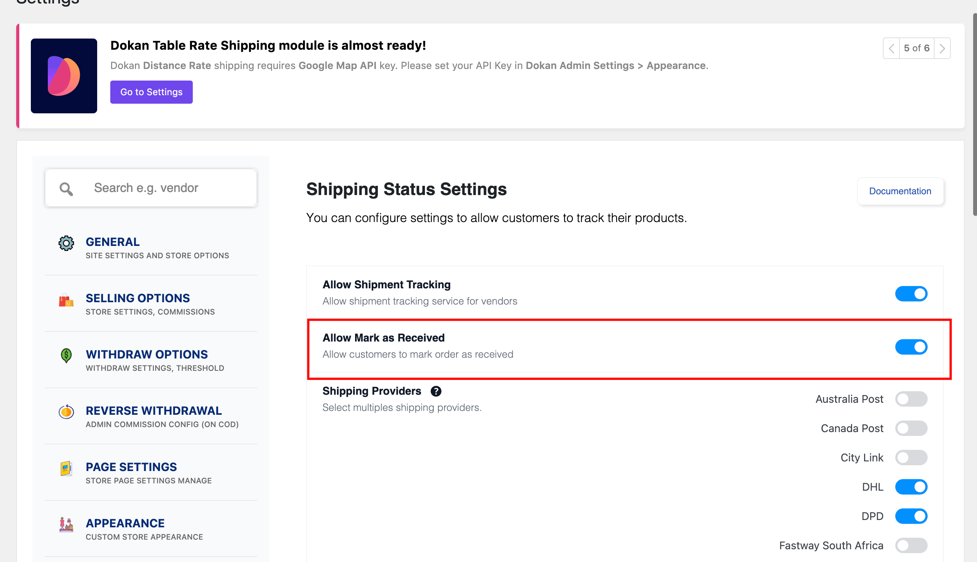Turn off the Allow Mark as Received toggle
This screenshot has width=977, height=562.
coord(911,347)
